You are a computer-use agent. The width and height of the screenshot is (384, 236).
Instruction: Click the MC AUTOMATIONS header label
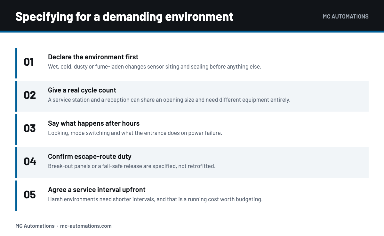(346, 16)
